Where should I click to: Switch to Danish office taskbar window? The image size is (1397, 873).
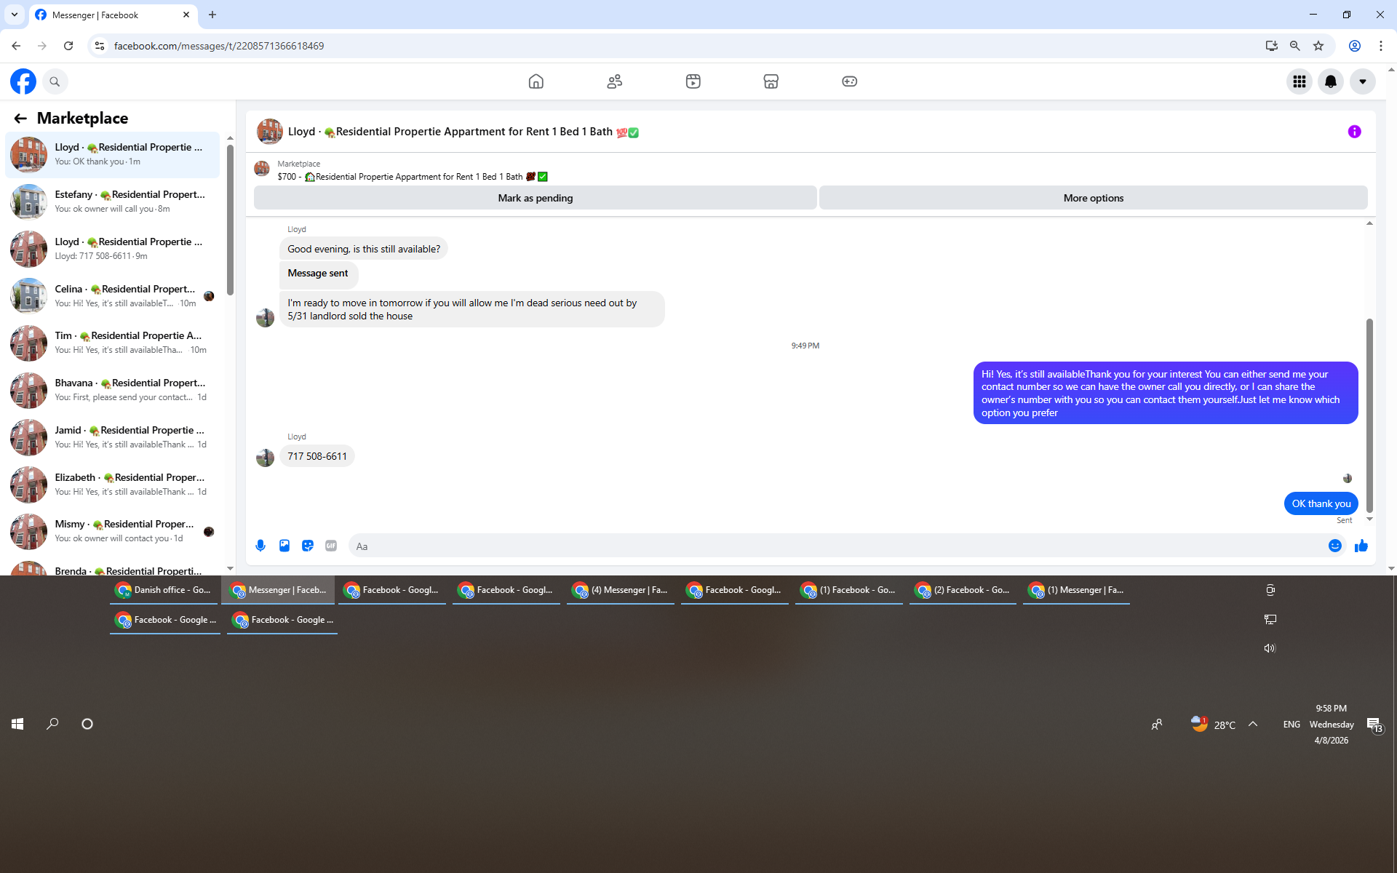click(164, 590)
